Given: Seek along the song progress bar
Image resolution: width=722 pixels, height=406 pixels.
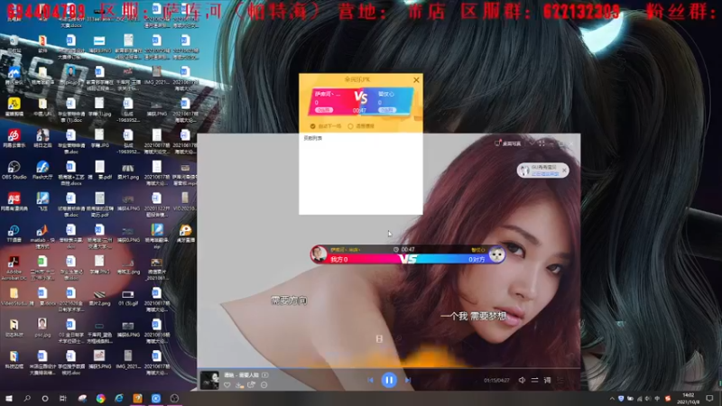Looking at the screenshot, I should click(389, 368).
